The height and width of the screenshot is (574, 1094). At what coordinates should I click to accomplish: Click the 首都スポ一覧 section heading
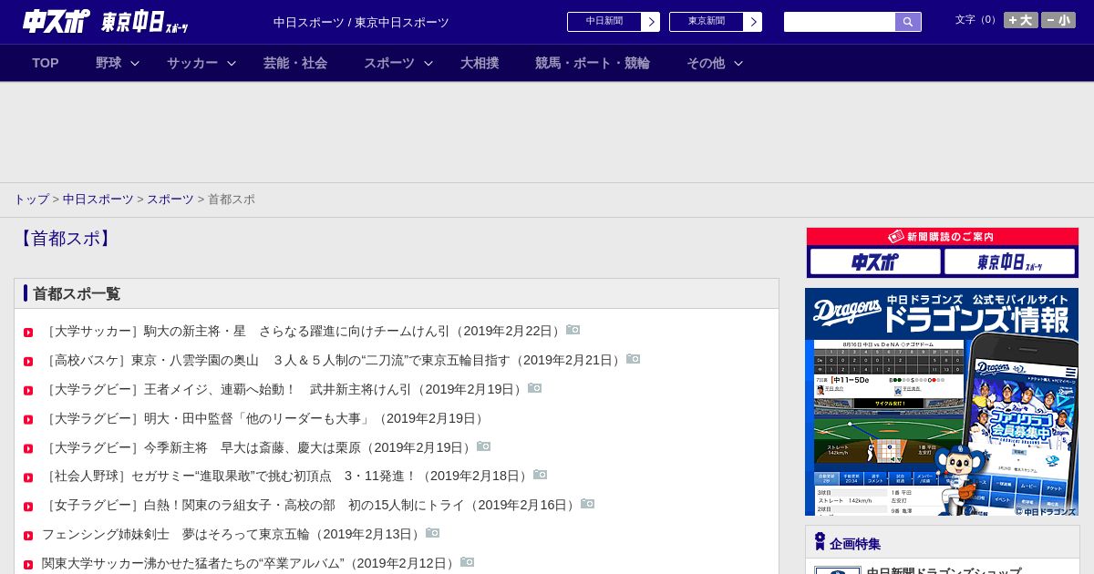77,294
